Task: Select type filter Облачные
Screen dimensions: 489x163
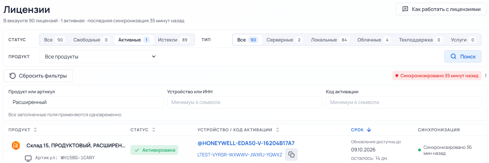Action: pos(374,40)
